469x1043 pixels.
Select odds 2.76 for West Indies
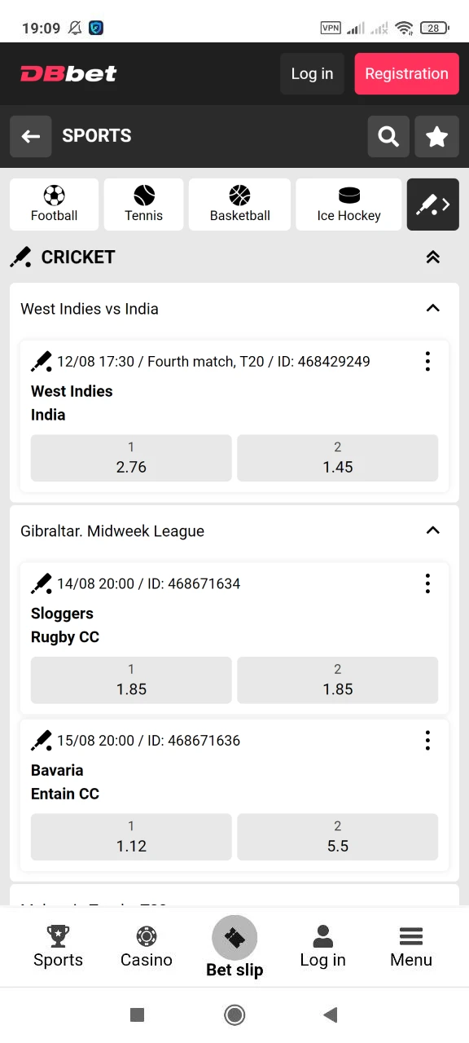pyautogui.click(x=130, y=458)
